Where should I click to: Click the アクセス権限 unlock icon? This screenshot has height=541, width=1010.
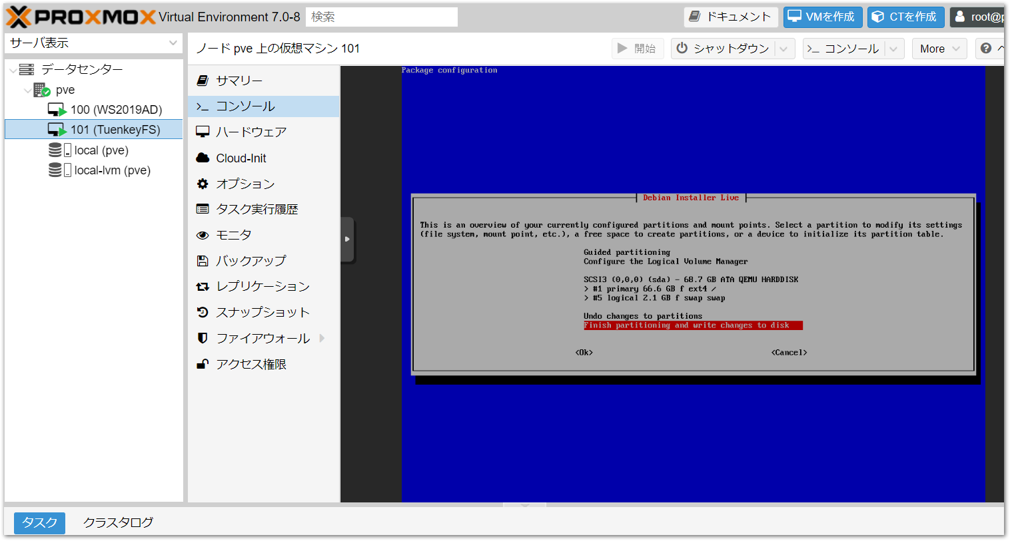click(x=203, y=364)
